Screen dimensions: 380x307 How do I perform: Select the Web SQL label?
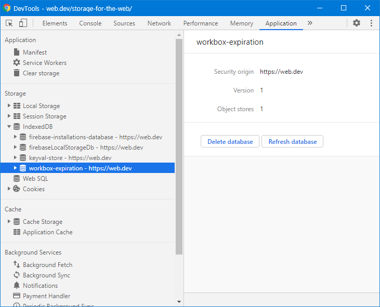pyautogui.click(x=35, y=179)
